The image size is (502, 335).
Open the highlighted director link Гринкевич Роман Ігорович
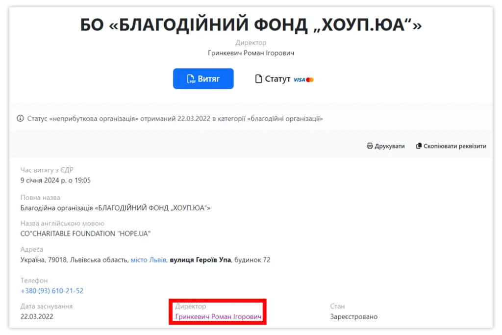click(x=218, y=317)
